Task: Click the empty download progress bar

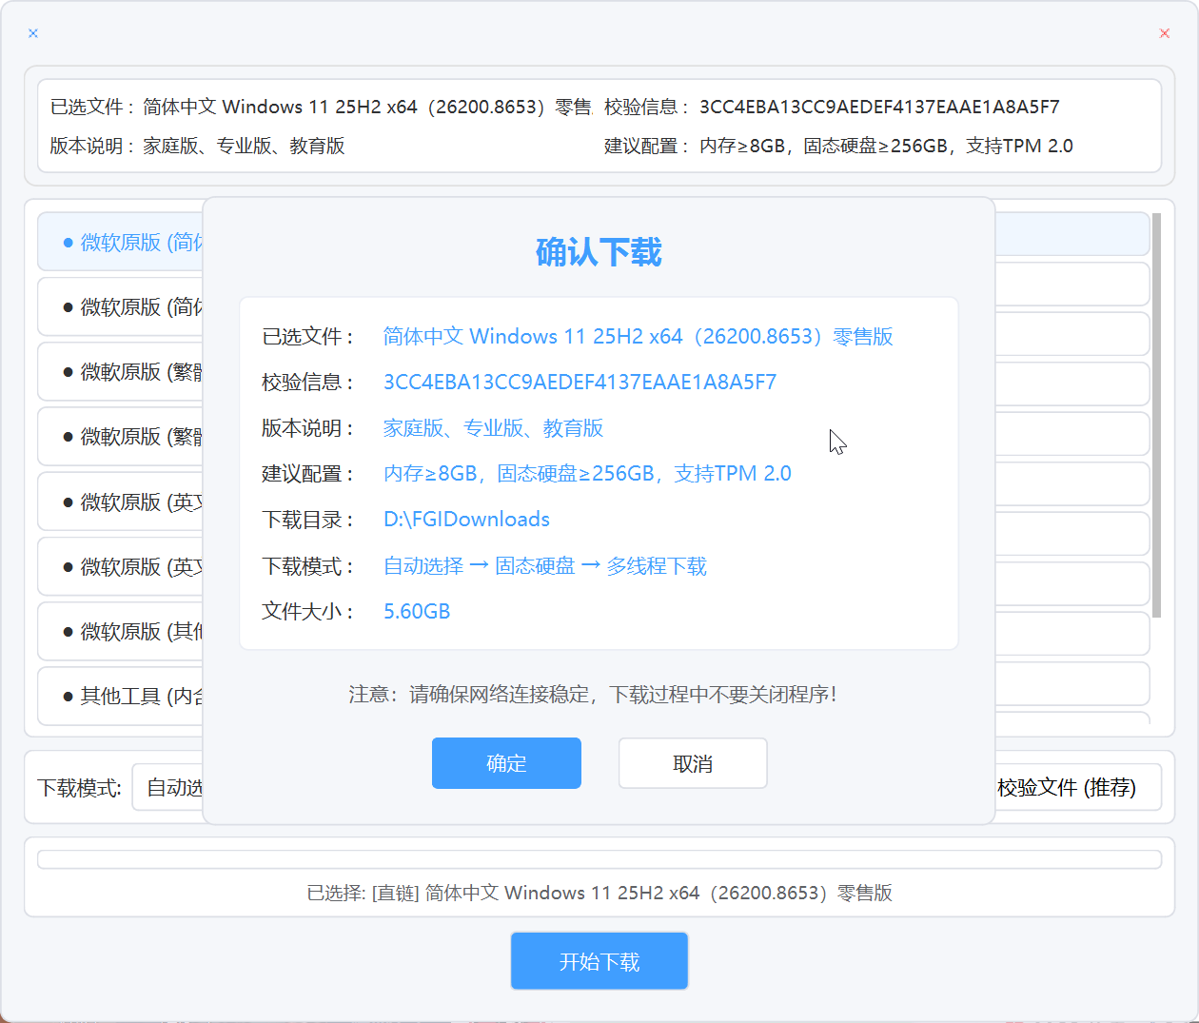Action: (x=599, y=859)
